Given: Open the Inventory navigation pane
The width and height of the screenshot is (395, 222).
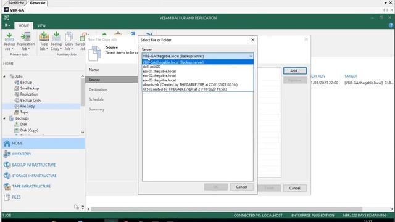Looking at the screenshot, I should (x=43, y=154).
